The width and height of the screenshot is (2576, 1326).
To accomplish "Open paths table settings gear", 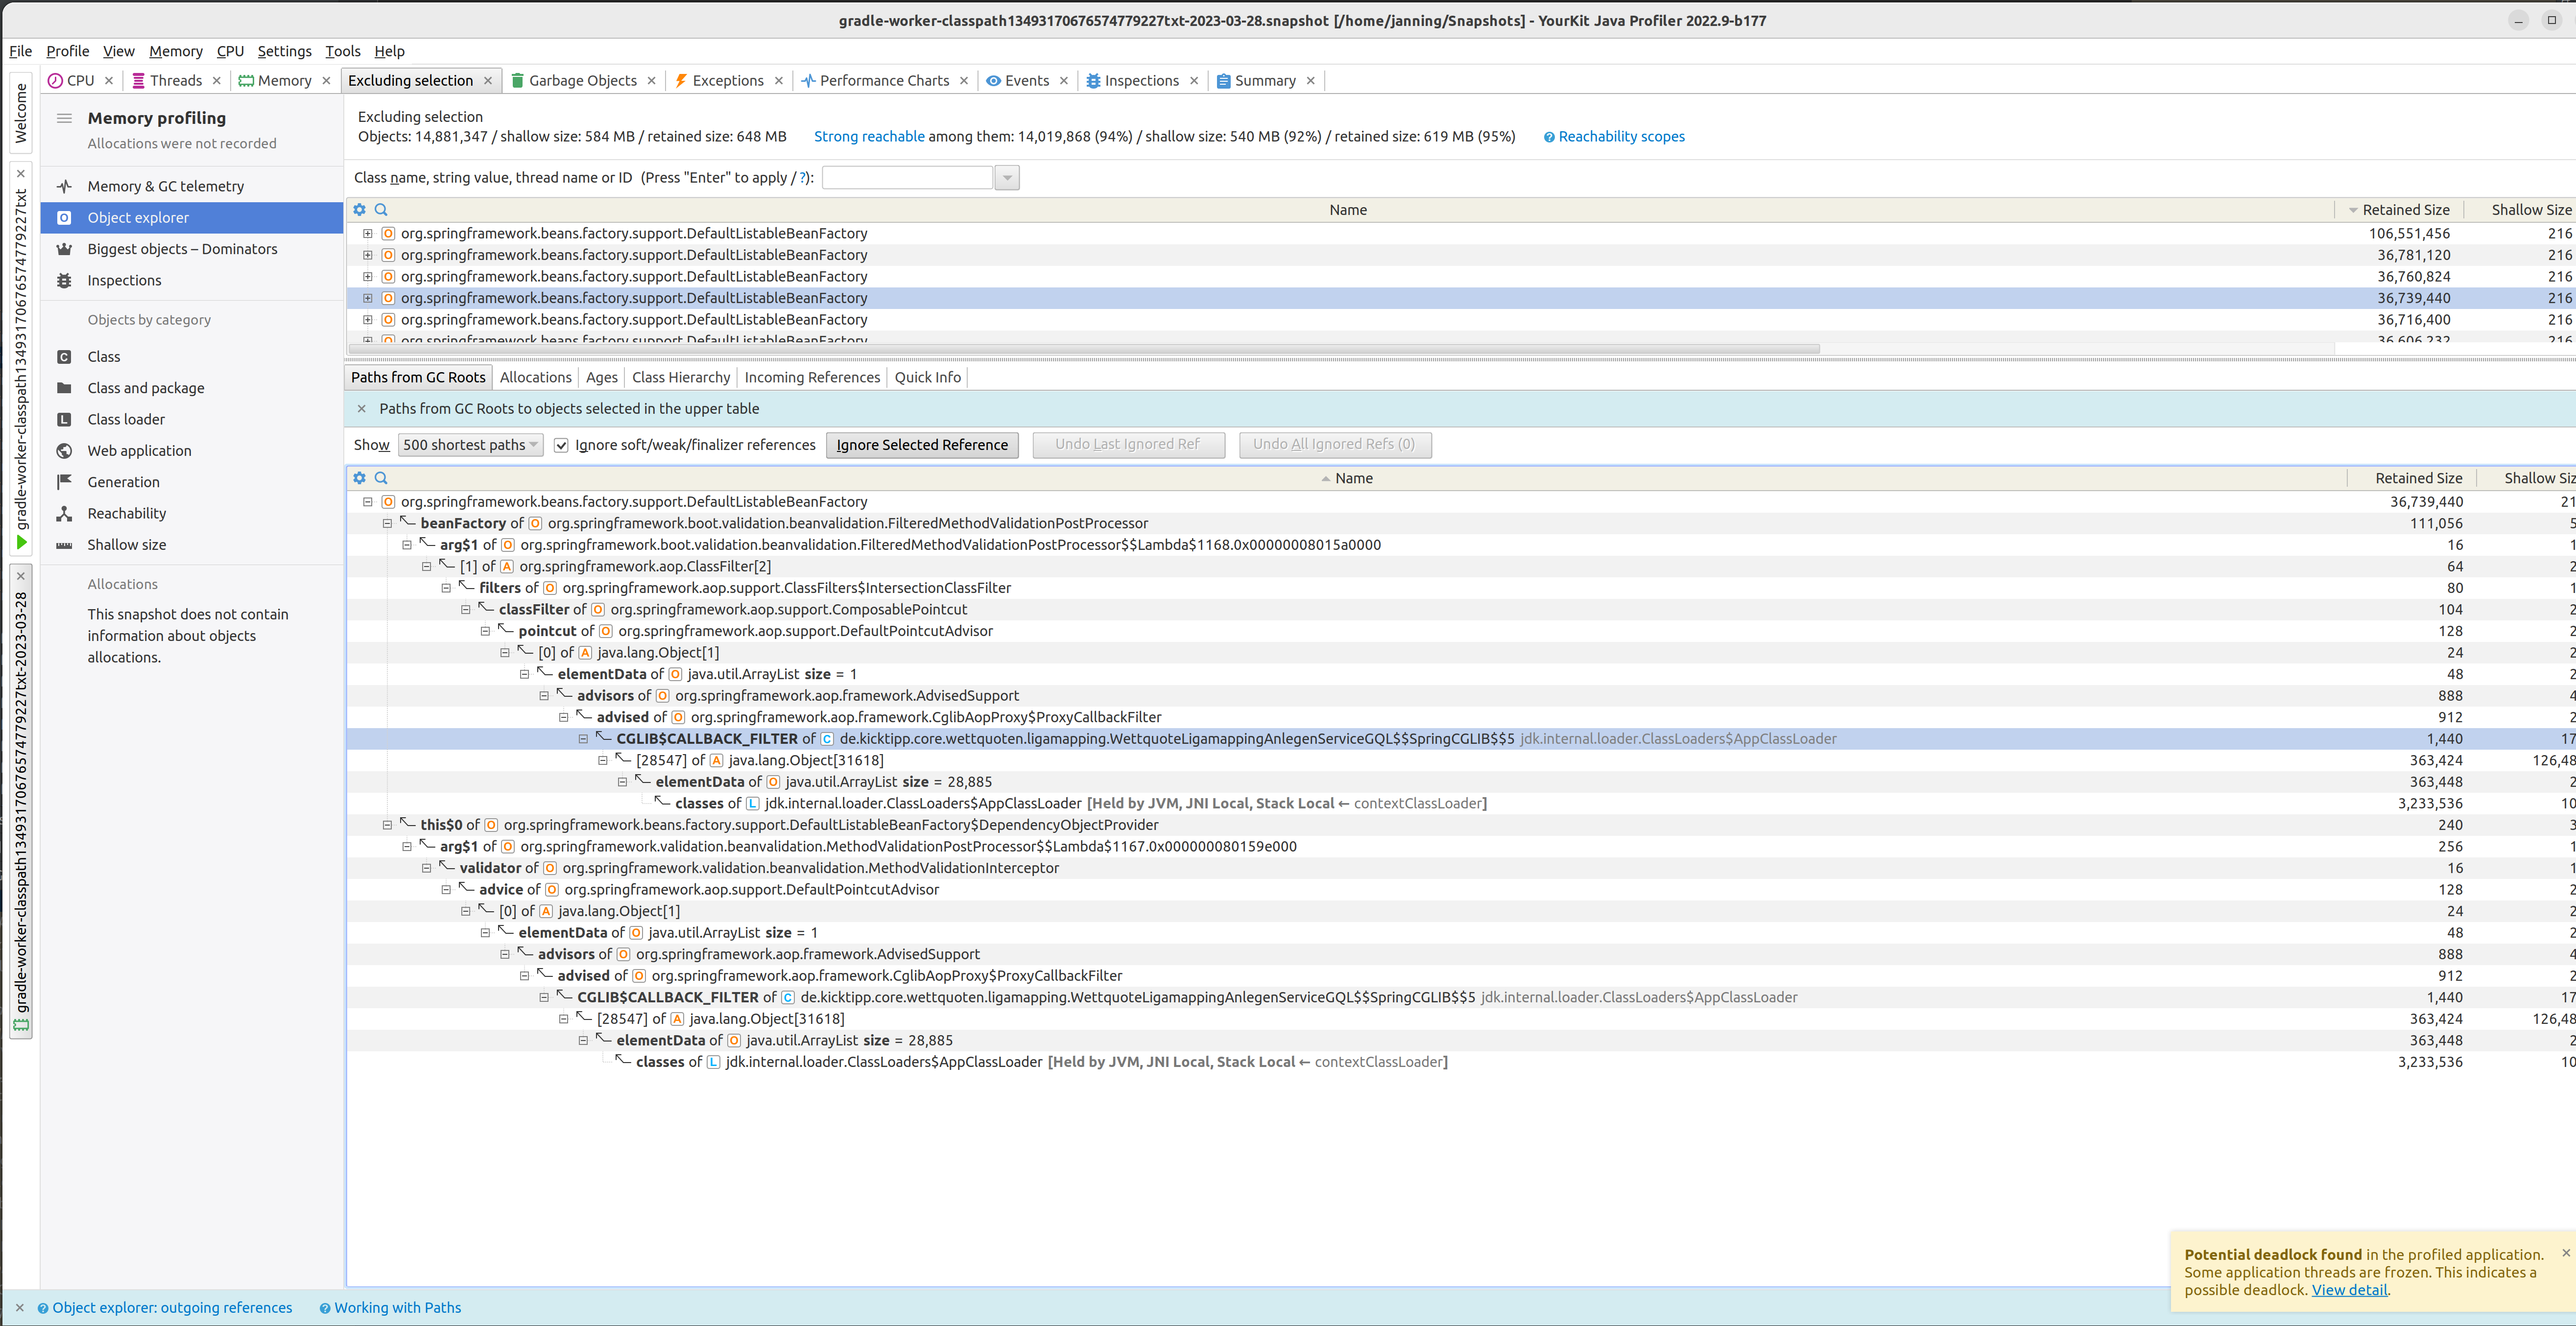I will pos(360,478).
